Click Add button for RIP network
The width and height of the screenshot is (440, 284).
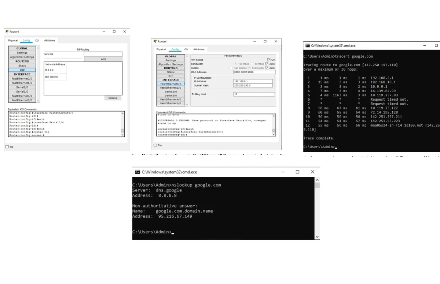click(103, 59)
